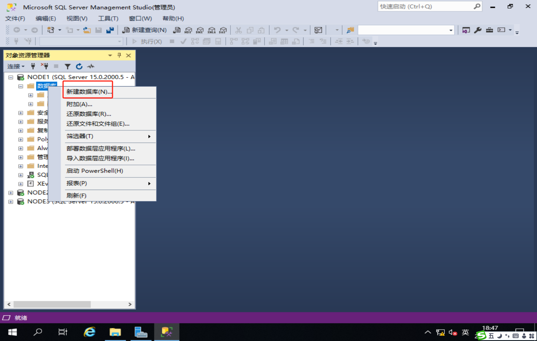Open new DAX query icon
This screenshot has height=341, width=537.
tap(223, 30)
